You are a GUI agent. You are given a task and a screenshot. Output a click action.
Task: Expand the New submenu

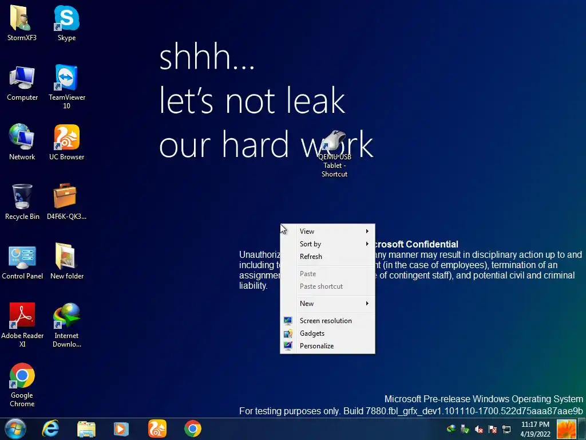click(327, 304)
